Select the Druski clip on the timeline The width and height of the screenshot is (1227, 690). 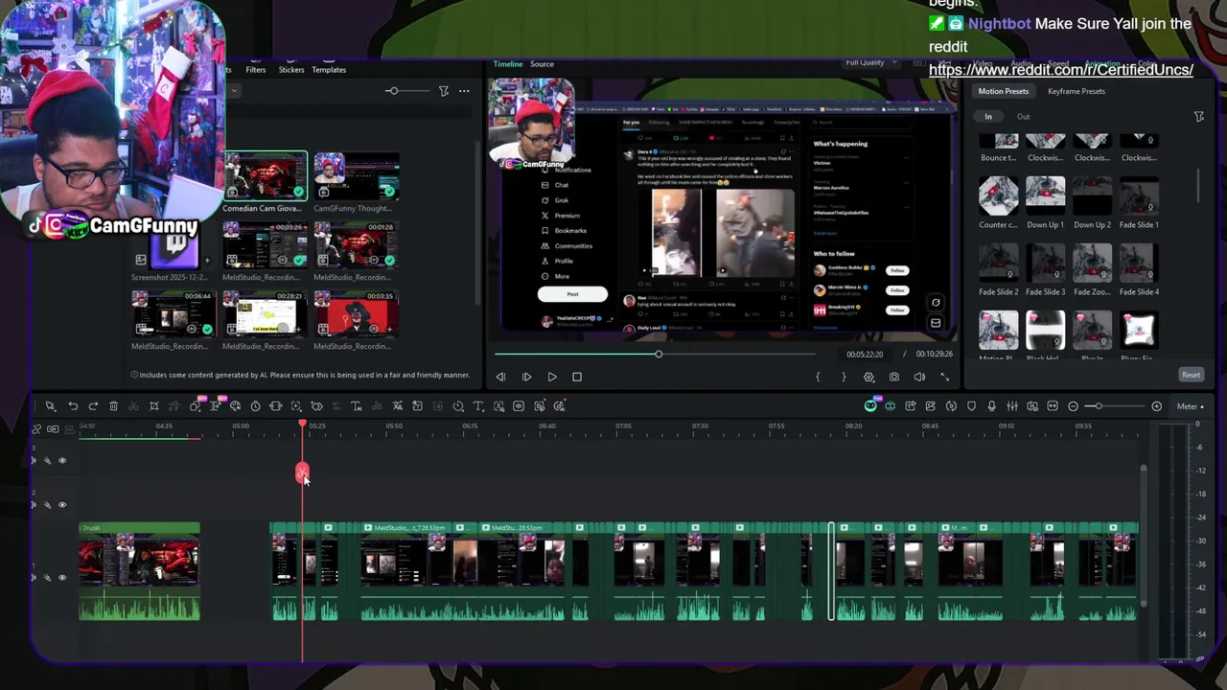click(140, 572)
